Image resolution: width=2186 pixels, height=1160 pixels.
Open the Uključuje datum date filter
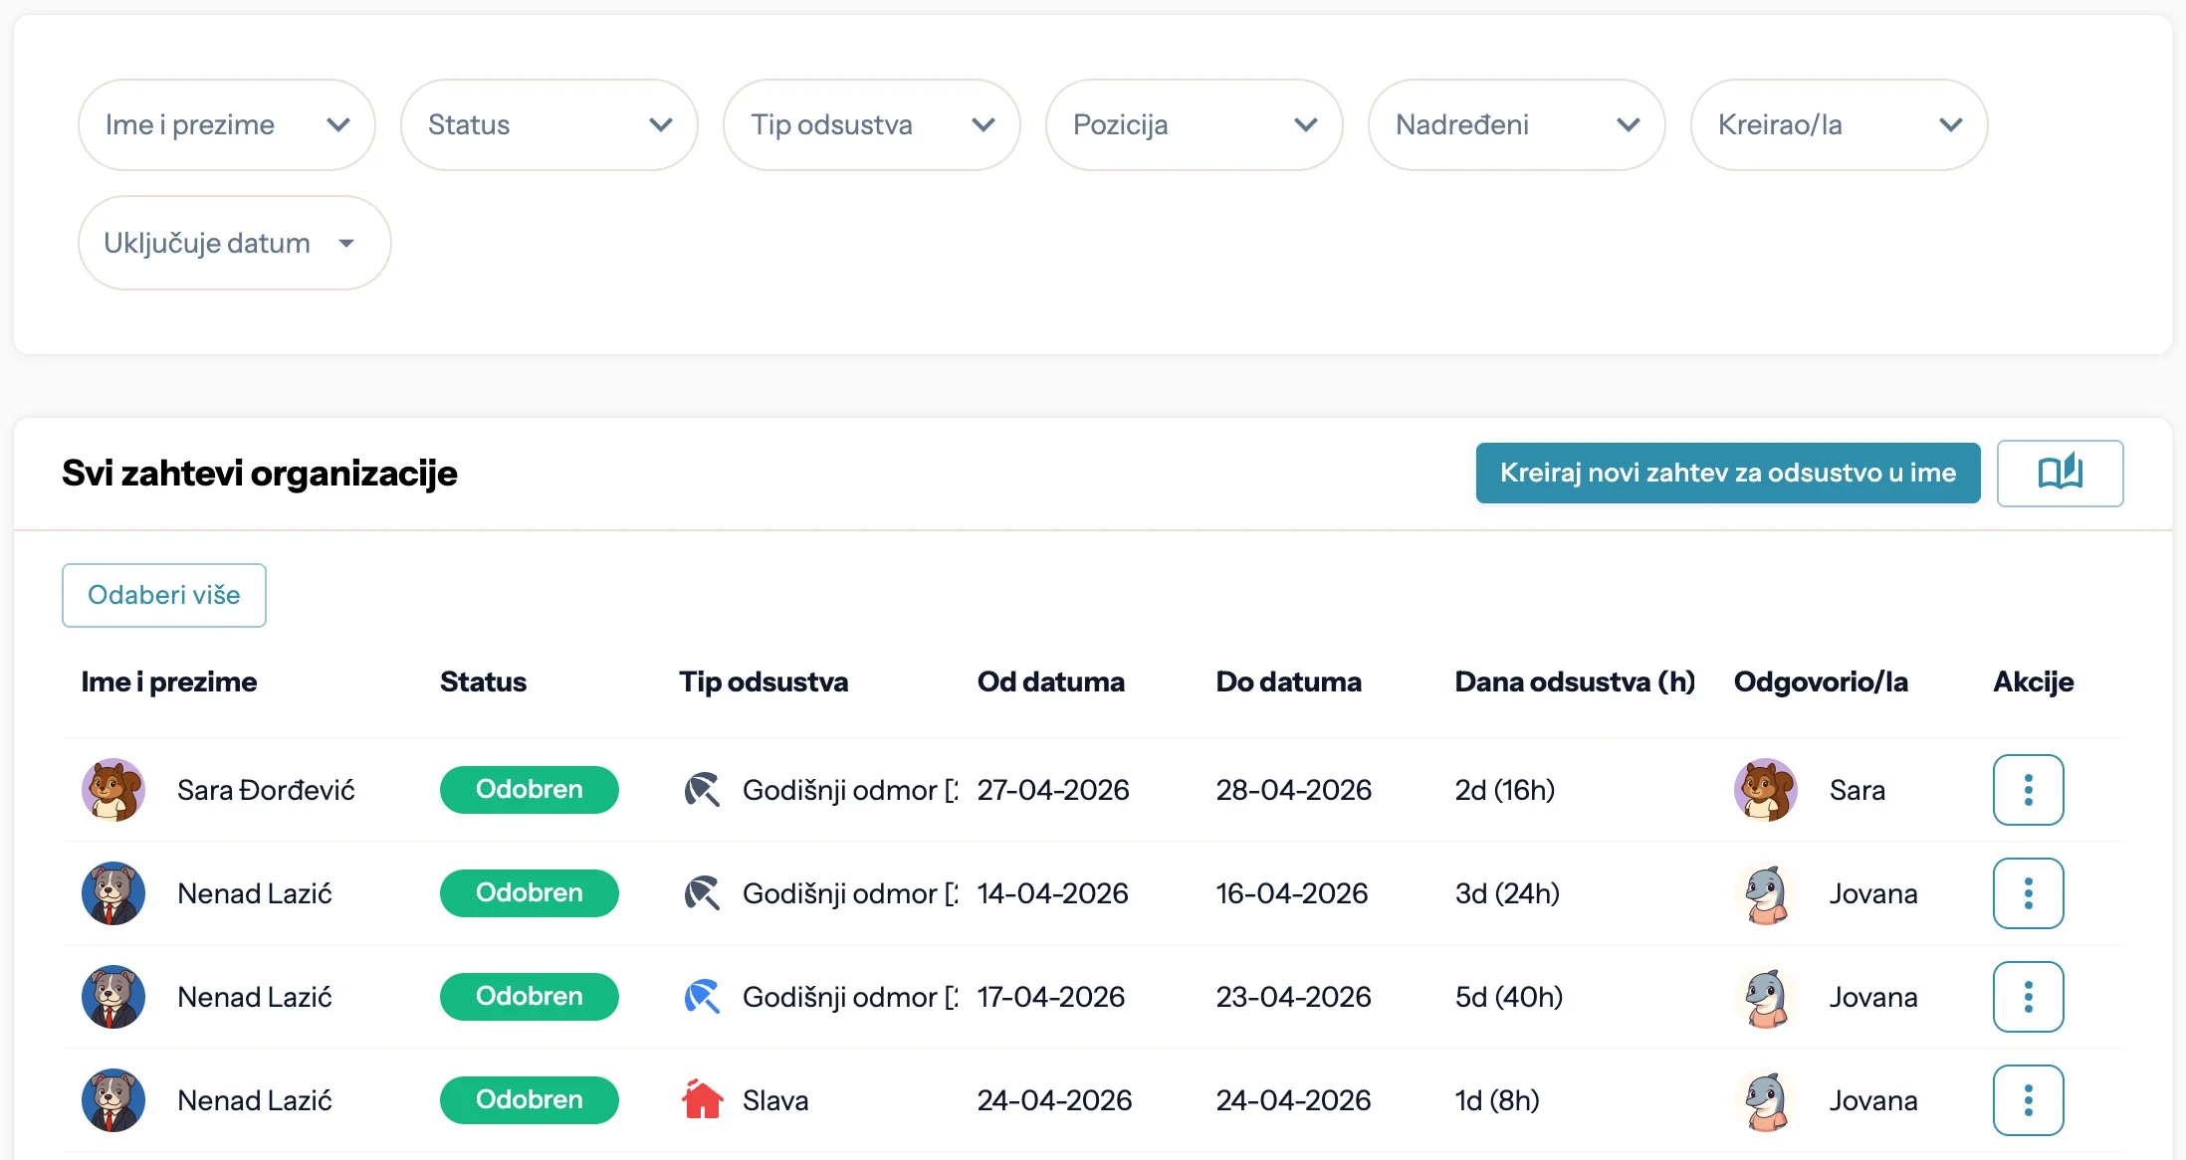coord(234,243)
